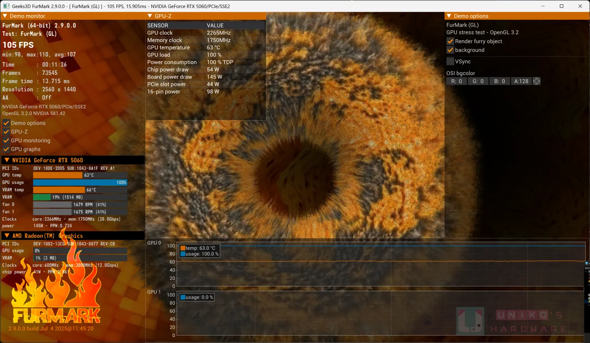The height and width of the screenshot is (343, 590).
Task: Click the blue usage legend icon for GPU 0
Action: (x=183, y=254)
